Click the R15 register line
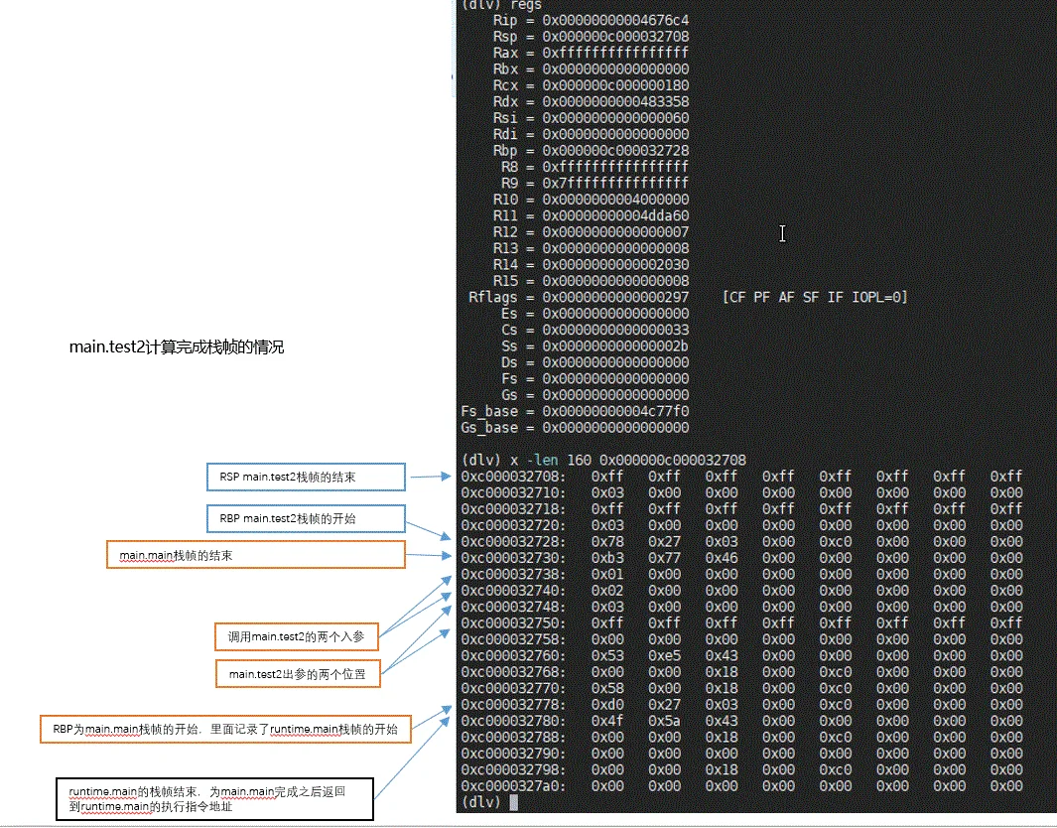The height and width of the screenshot is (828, 1057). (591, 281)
